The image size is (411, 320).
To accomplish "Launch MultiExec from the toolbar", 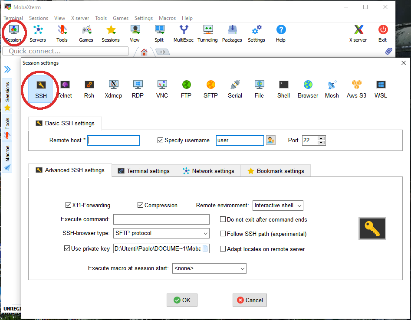I will [x=184, y=33].
